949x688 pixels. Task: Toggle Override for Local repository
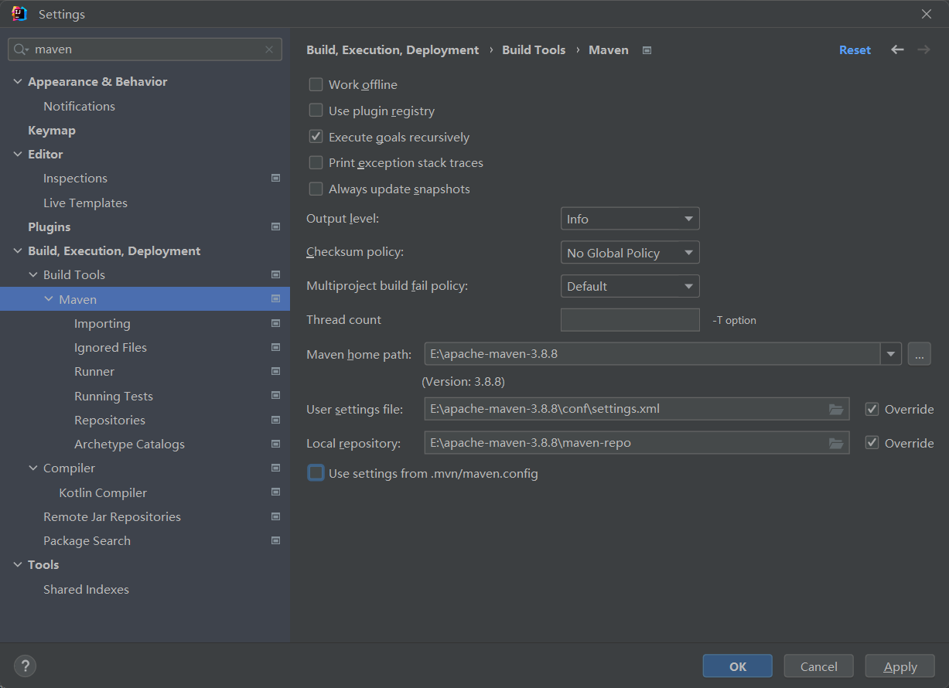(x=872, y=443)
